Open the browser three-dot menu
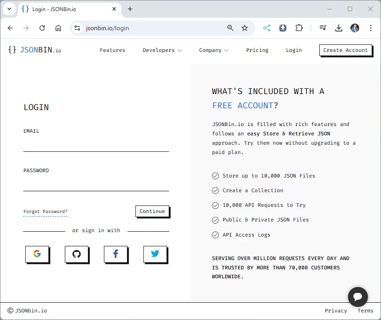Image resolution: width=381 pixels, height=320 pixels. (x=371, y=28)
